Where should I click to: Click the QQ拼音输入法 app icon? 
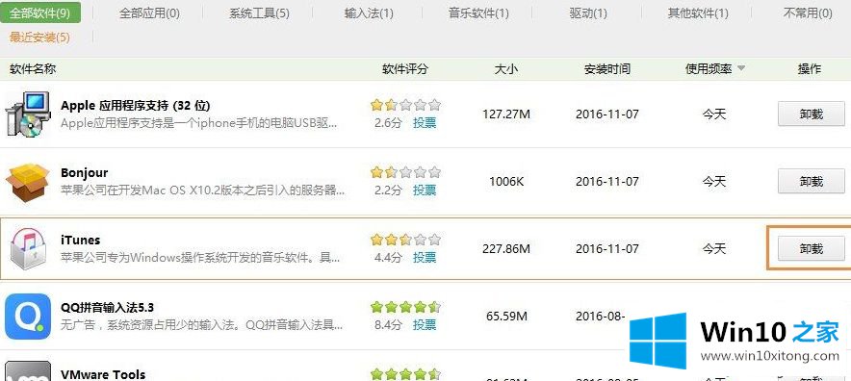28,317
